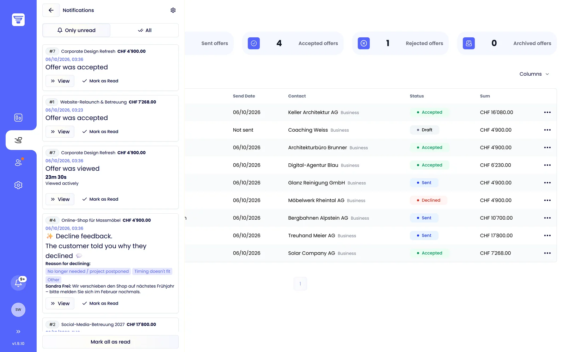Open notification settings gear icon
This screenshot has width=564, height=352.
pyautogui.click(x=173, y=10)
